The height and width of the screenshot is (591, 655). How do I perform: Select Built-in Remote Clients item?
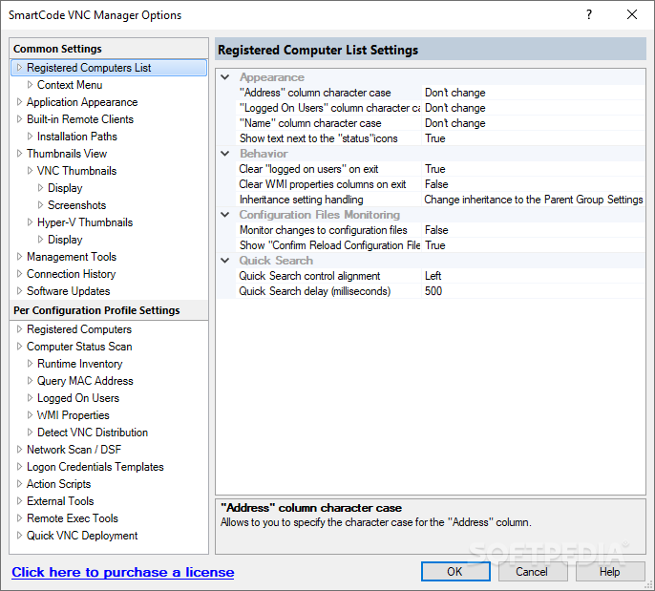[80, 119]
